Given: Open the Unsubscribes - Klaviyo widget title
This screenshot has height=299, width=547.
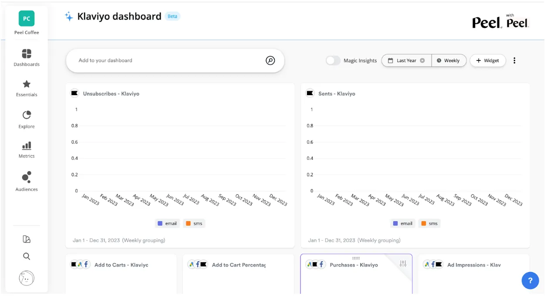Looking at the screenshot, I should tap(111, 93).
